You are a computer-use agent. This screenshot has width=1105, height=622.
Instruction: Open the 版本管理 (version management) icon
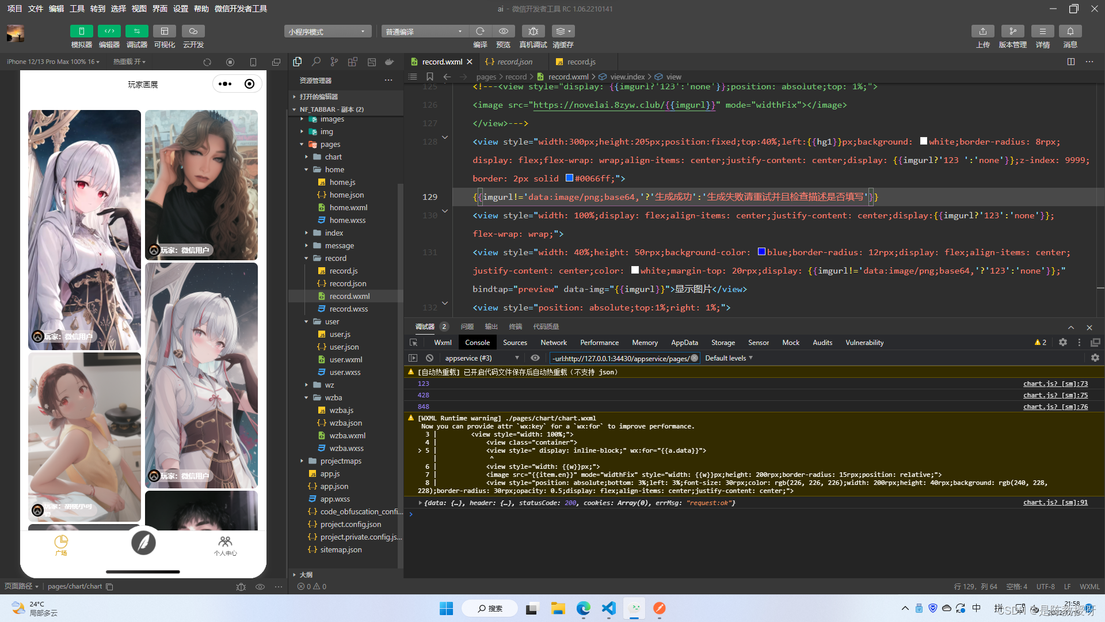[x=1013, y=31]
